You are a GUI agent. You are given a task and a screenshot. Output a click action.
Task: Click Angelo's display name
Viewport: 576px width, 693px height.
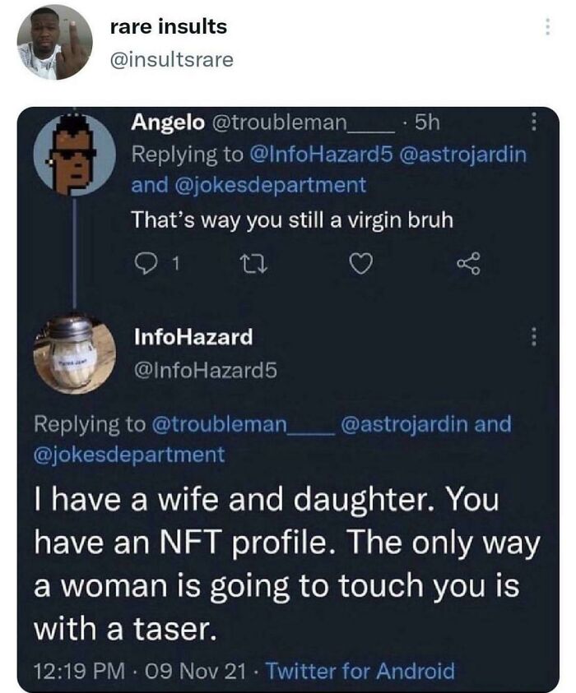click(168, 122)
